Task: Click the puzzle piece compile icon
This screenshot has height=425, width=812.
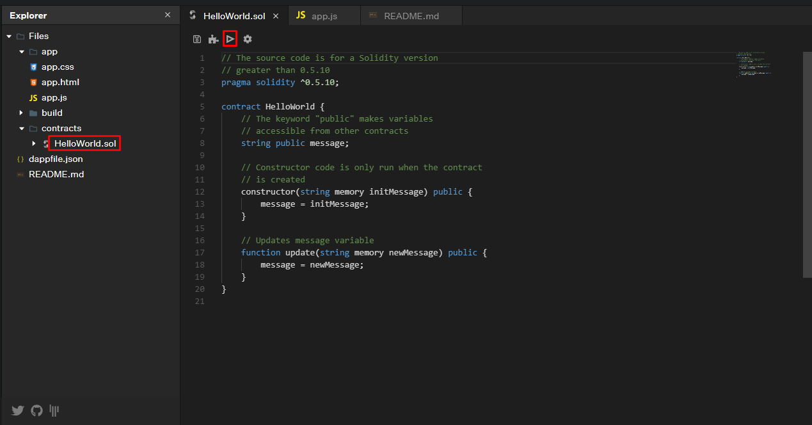Action: (213, 40)
